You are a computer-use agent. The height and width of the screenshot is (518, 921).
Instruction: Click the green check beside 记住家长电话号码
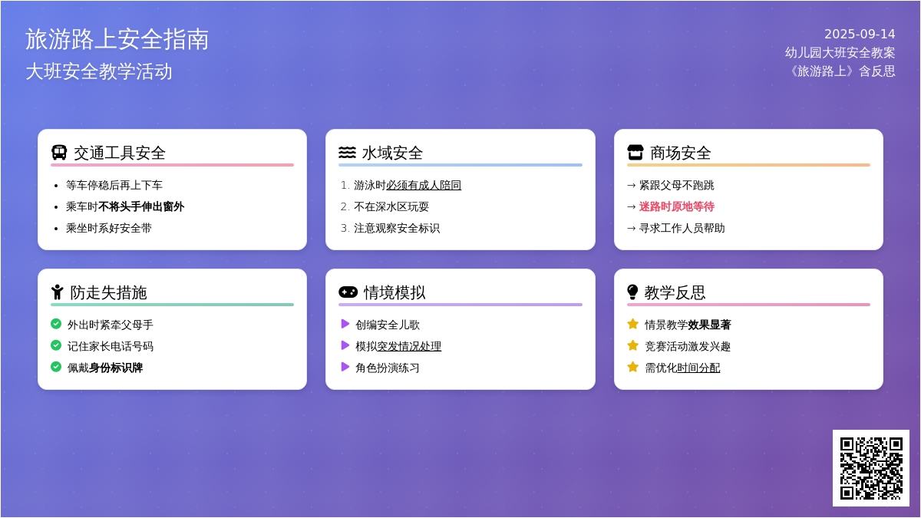(56, 345)
